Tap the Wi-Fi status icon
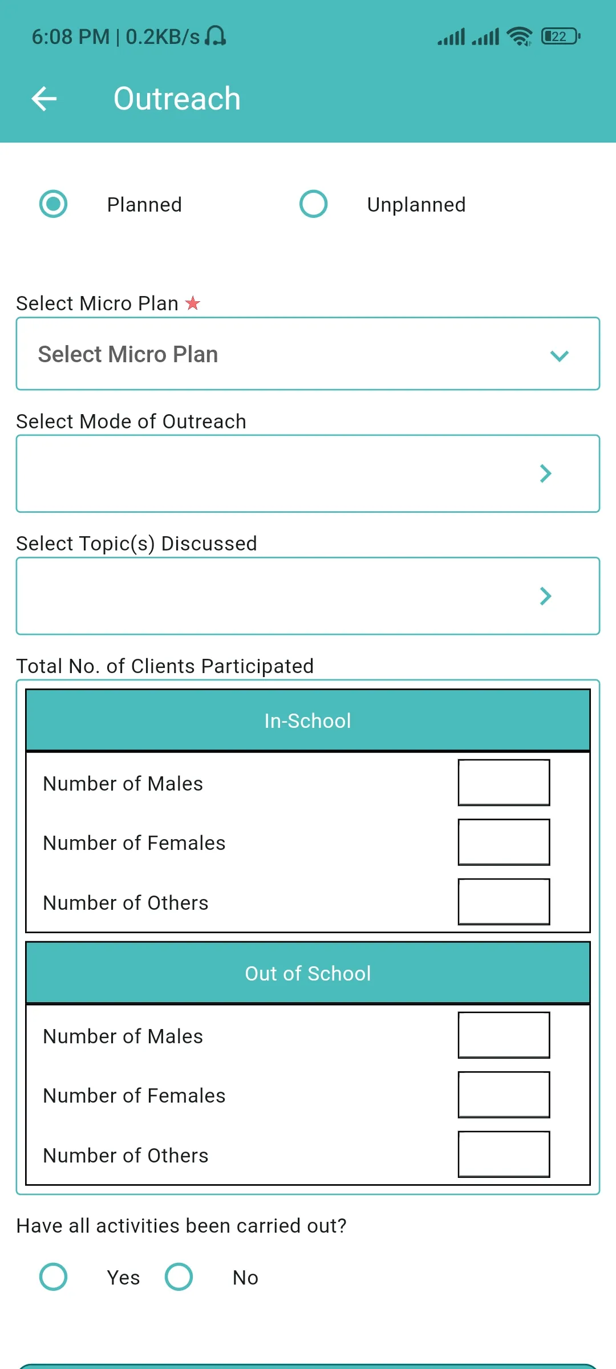The image size is (616, 1369). (x=519, y=37)
